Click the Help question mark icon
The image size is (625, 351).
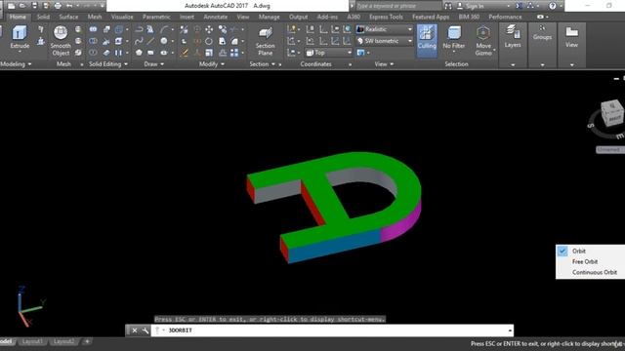[552, 6]
